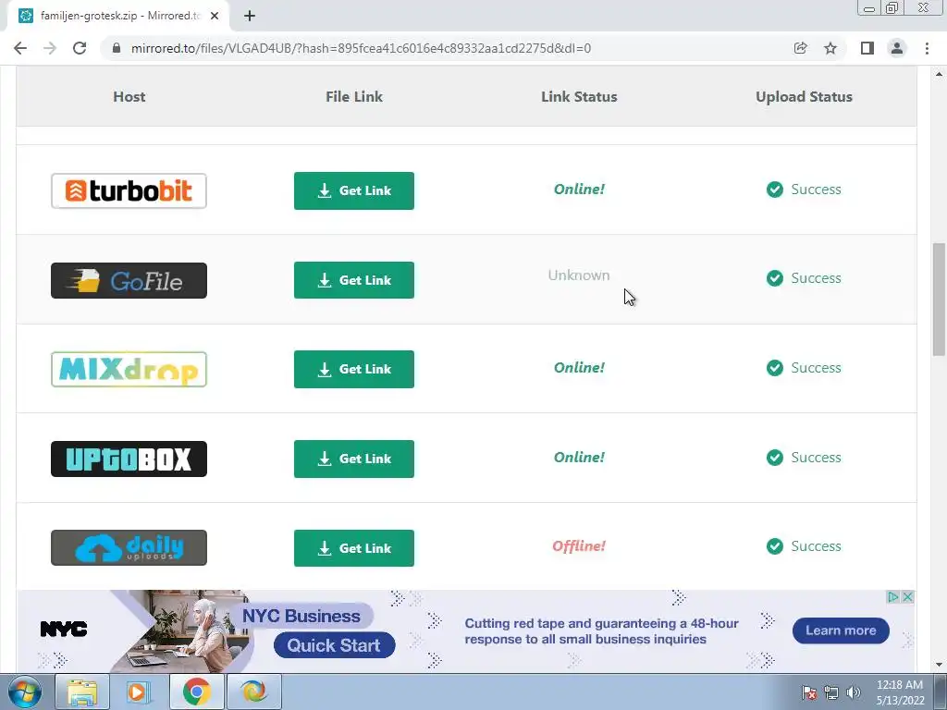Viewport: 947px width, 710px height.
Task: Click the address bar URL field
Action: click(361, 48)
